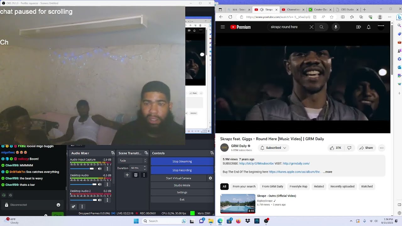Adjust Audio Input Capture volume slider
Screen dimensions: 402x226
click(x=83, y=169)
